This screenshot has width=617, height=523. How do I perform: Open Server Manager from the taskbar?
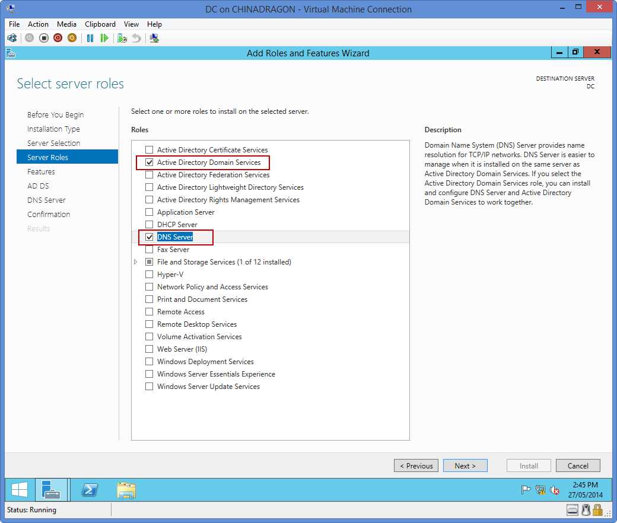[x=51, y=490]
